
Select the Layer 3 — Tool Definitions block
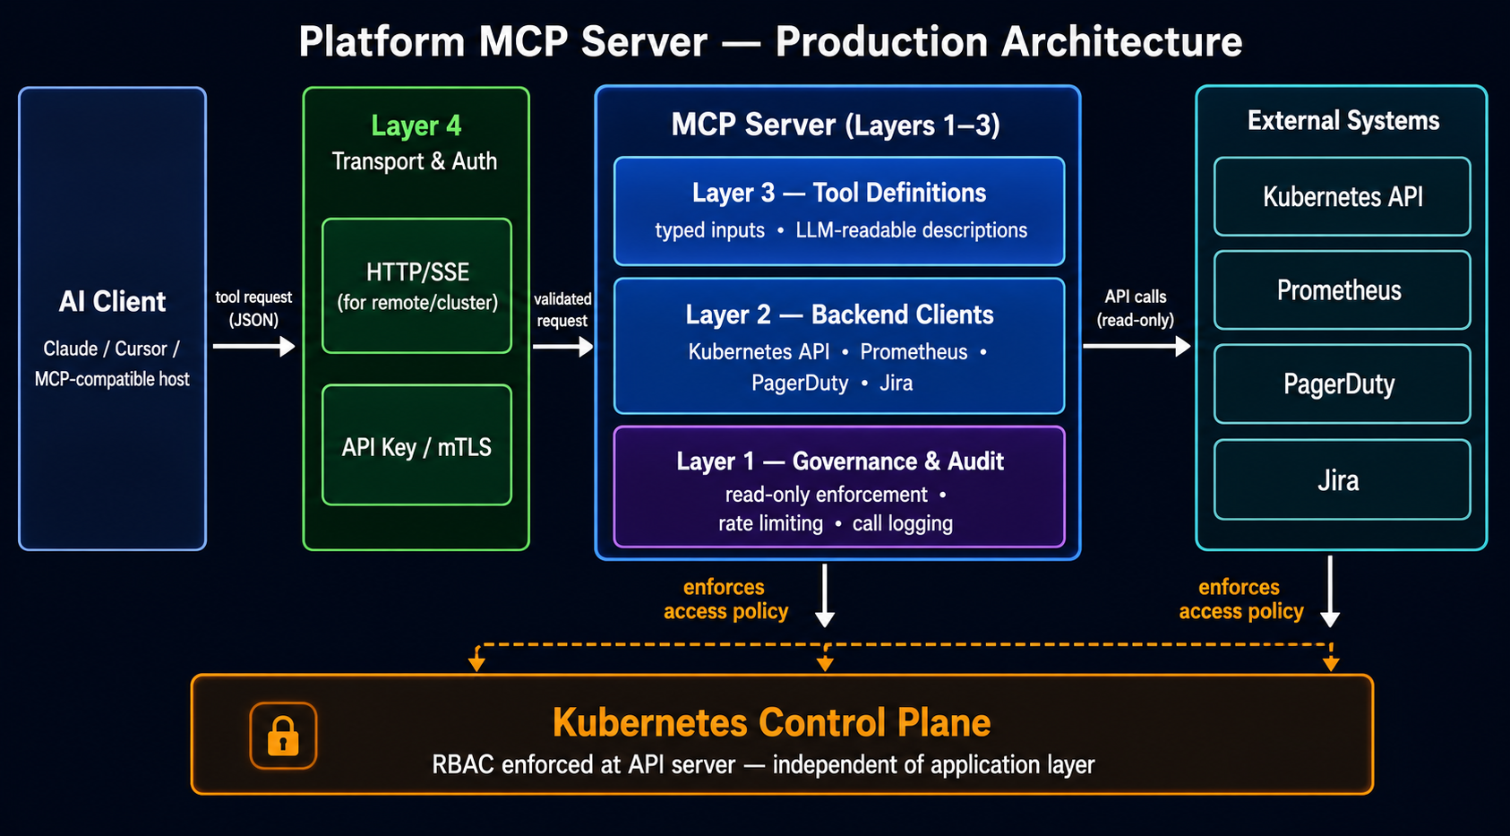pyautogui.click(x=839, y=211)
